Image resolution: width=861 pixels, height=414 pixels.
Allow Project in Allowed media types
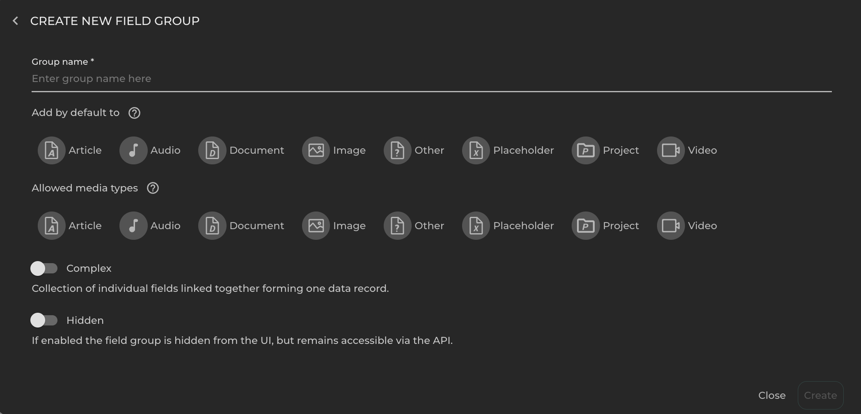click(x=586, y=226)
